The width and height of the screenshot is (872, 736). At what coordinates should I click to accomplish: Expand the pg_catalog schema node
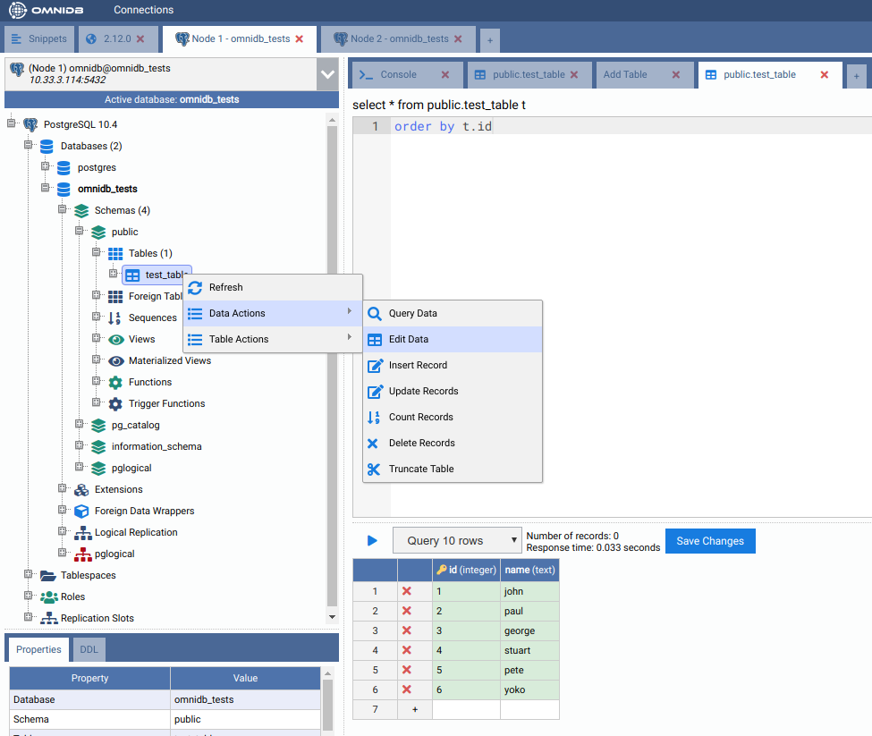79,425
